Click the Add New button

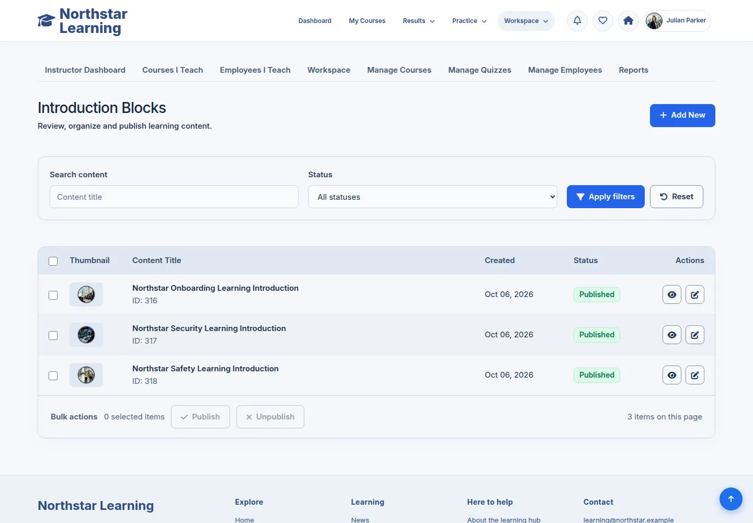click(682, 116)
